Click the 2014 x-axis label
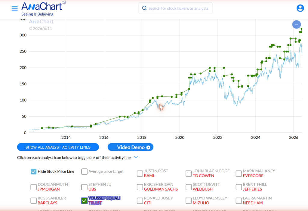The width and height of the screenshot is (308, 211). pyautogui.click(x=66, y=137)
